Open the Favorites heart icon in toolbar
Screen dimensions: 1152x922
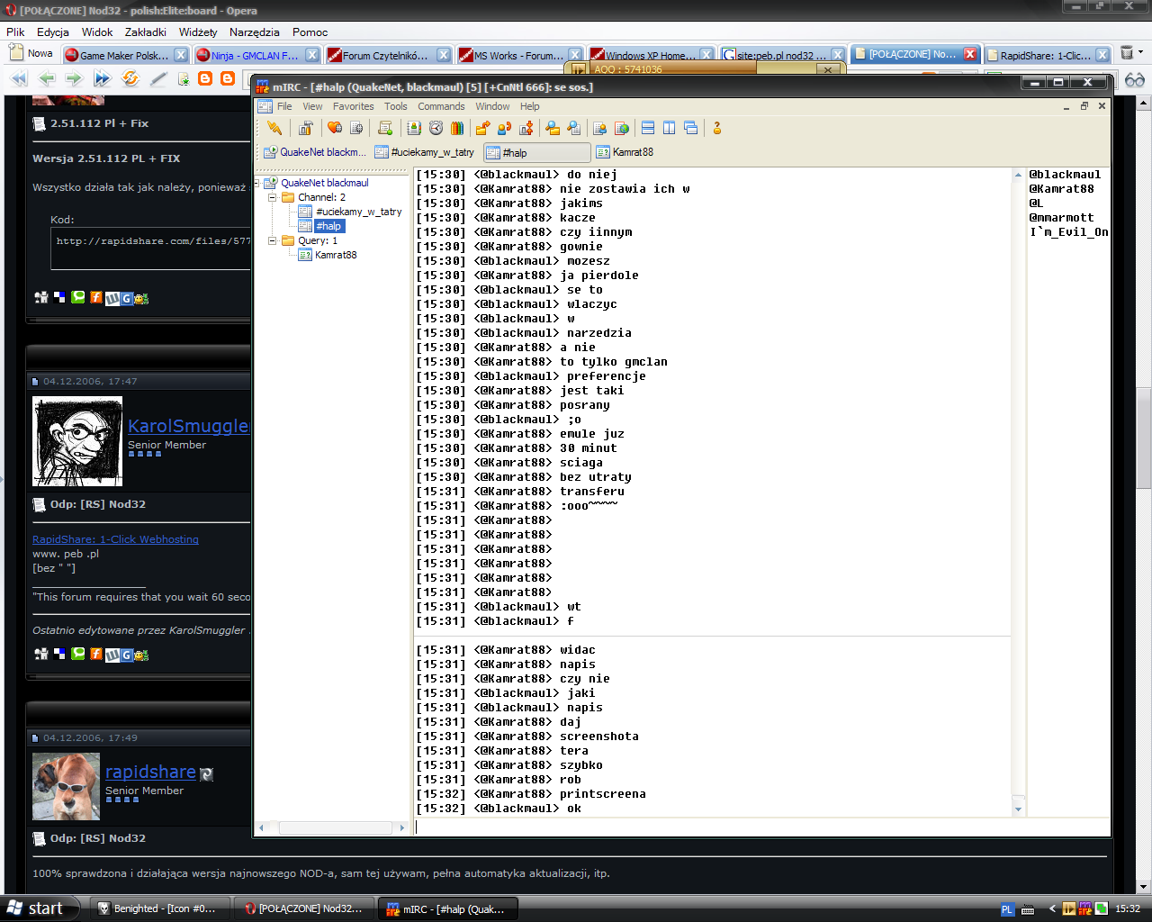[335, 128]
